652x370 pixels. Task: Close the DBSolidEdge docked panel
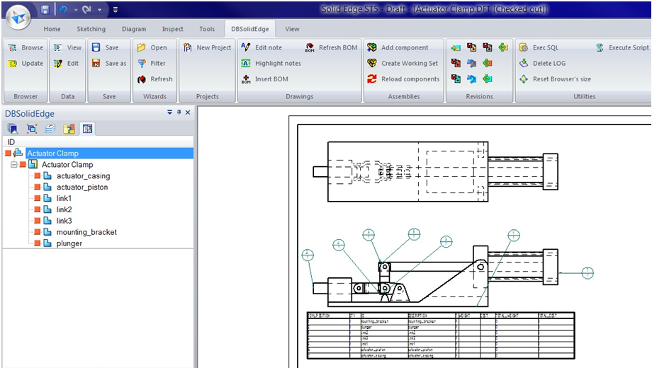point(188,112)
